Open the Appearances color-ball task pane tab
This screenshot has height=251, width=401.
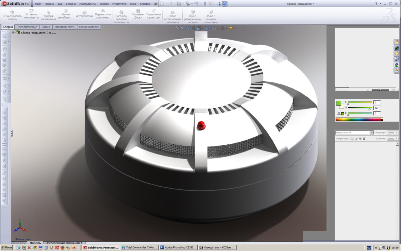point(397,65)
